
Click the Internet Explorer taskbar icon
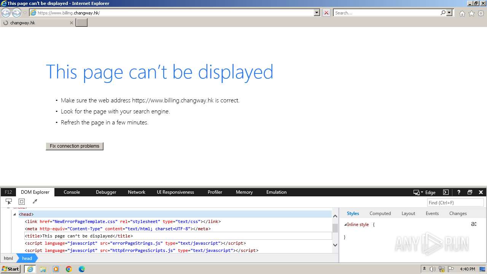pos(30,269)
